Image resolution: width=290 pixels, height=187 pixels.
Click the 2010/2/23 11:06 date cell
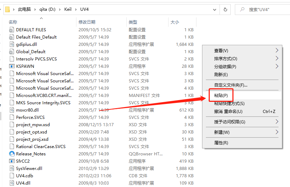[x=95, y=176]
